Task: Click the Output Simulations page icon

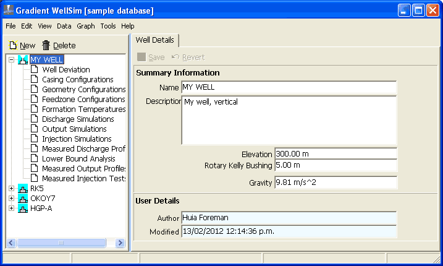Action: [x=34, y=129]
